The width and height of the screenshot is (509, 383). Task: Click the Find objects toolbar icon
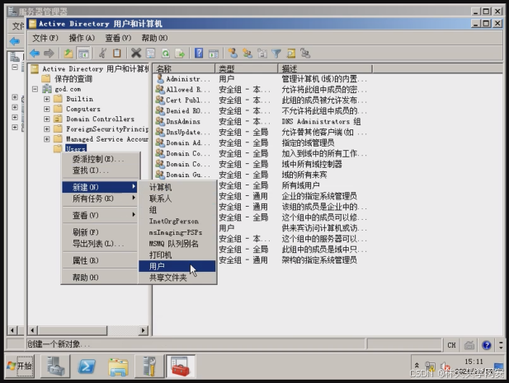pos(291,54)
